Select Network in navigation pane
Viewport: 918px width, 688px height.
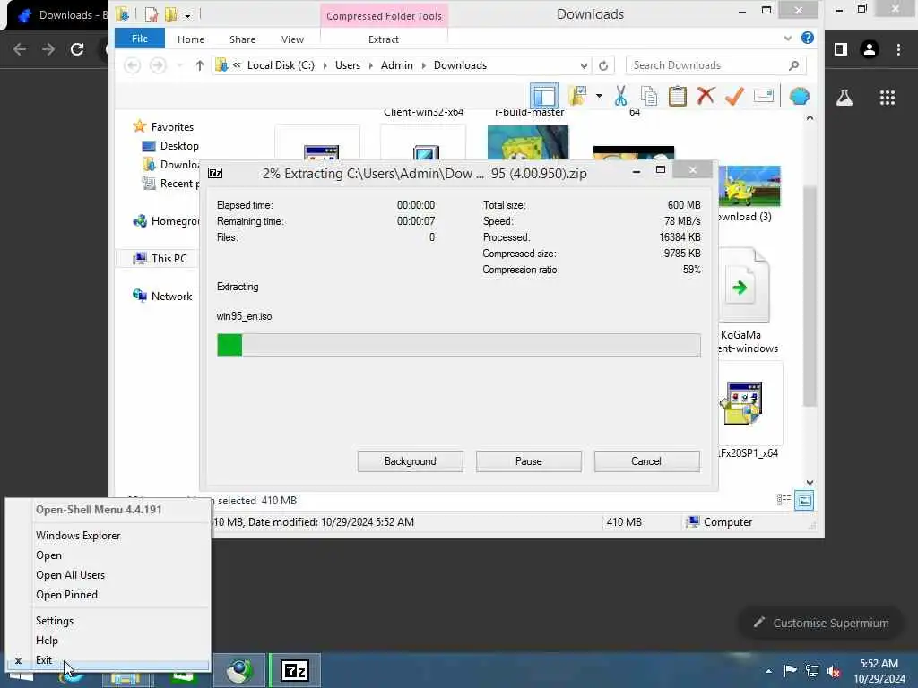(x=162, y=296)
